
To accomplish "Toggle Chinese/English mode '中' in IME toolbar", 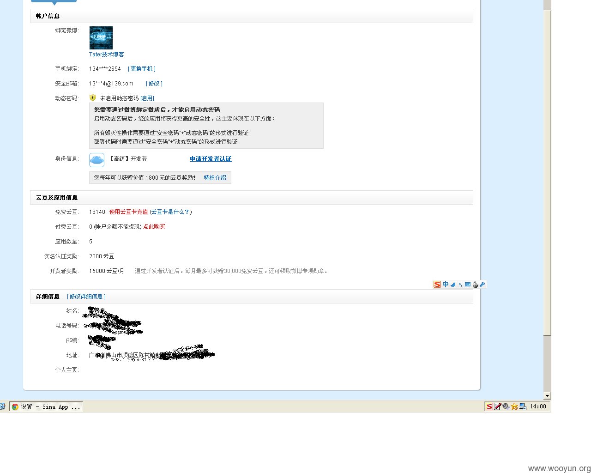I will click(x=446, y=284).
